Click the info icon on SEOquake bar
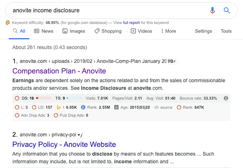The image size is (243, 168). coord(226,98)
